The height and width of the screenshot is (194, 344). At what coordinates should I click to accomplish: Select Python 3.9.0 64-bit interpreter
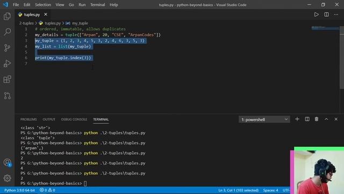pos(19,190)
